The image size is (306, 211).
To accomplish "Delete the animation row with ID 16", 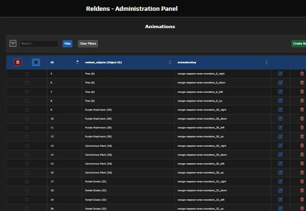I will [x=302, y=173].
